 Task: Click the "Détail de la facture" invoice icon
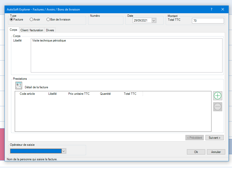pos(19,85)
